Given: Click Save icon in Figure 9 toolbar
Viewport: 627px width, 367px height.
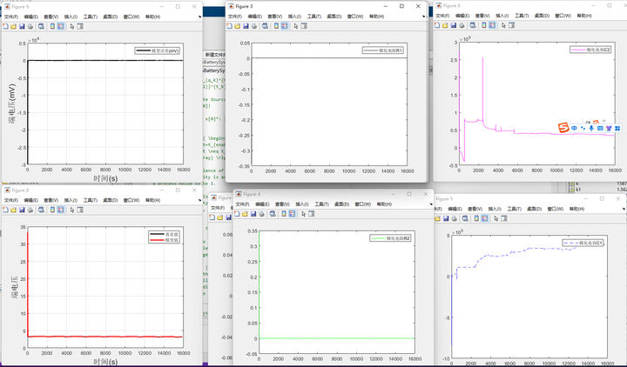Looking at the screenshot, I should click(23, 26).
